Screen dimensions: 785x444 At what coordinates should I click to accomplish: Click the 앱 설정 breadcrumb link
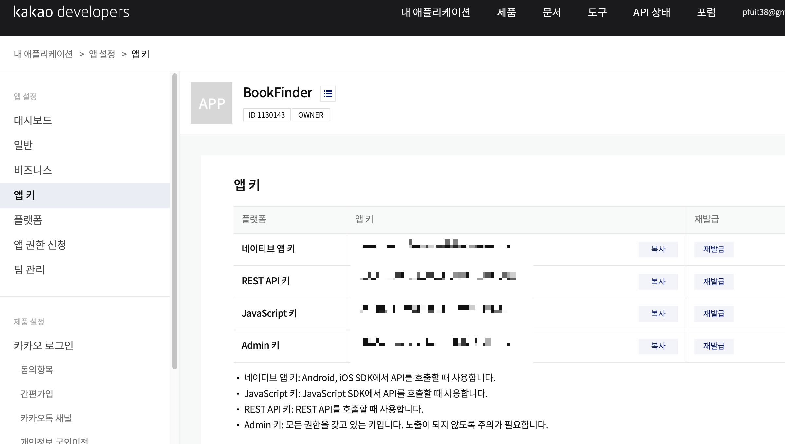tap(102, 54)
